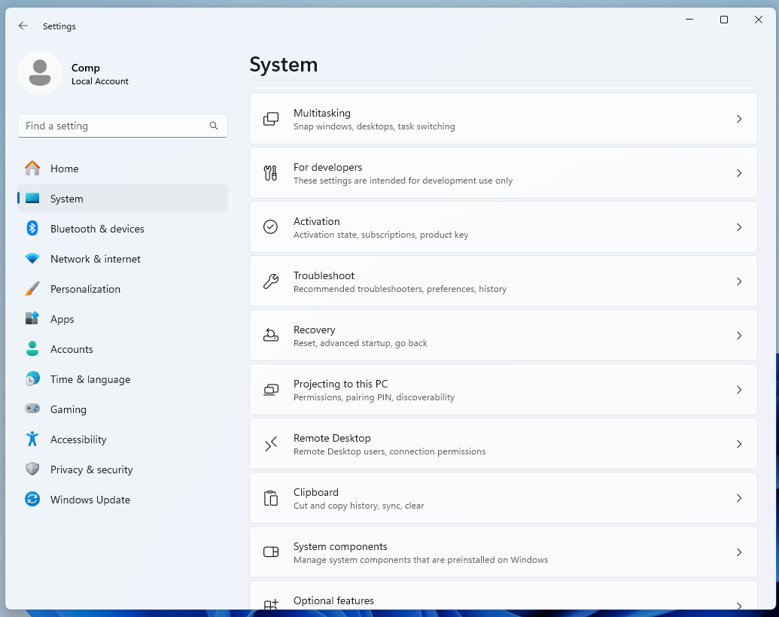Screen dimensions: 779x617
Task: Click the Troubleshoot row chevron
Action: click(739, 281)
